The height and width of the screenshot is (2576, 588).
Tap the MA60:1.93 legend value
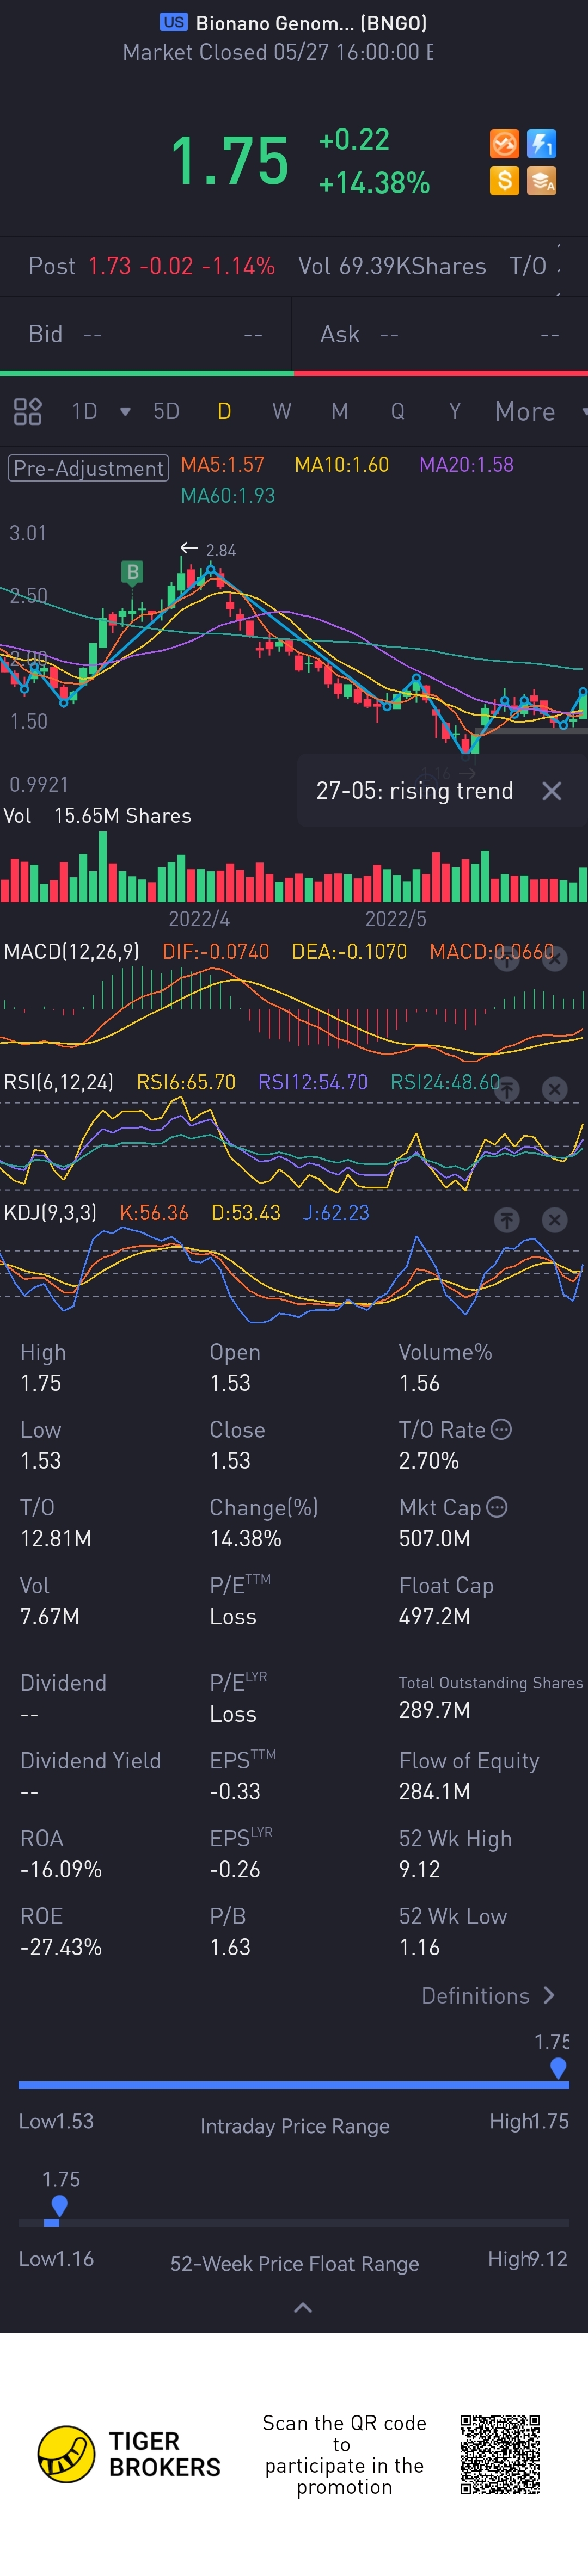(228, 495)
